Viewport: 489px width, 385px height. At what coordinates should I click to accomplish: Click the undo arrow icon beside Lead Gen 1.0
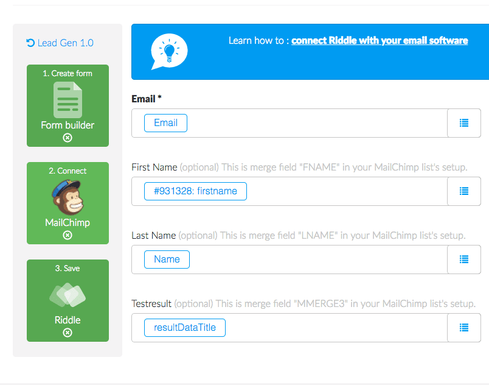tap(30, 43)
